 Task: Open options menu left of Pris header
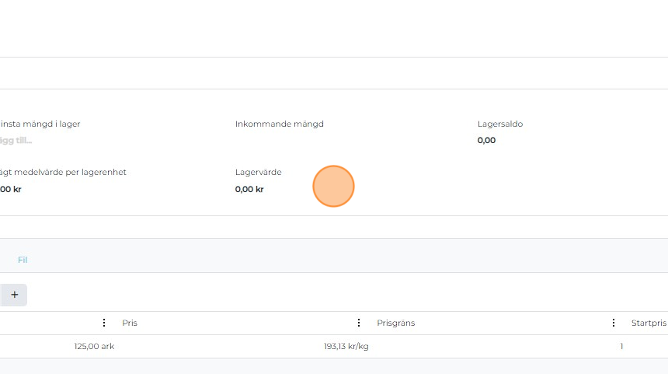pyautogui.click(x=104, y=323)
